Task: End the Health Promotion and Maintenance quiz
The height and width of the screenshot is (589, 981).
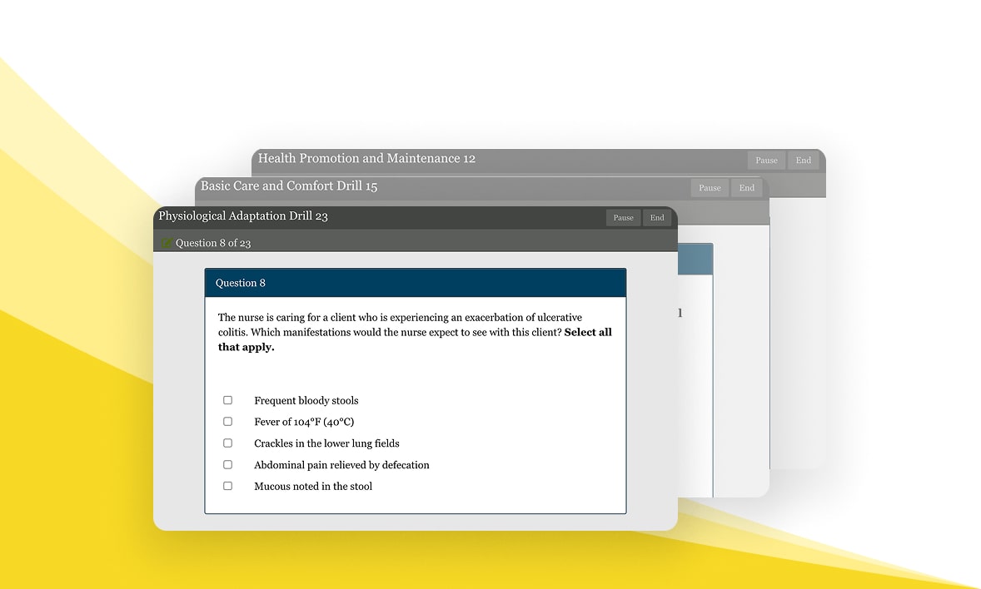Action: (803, 161)
